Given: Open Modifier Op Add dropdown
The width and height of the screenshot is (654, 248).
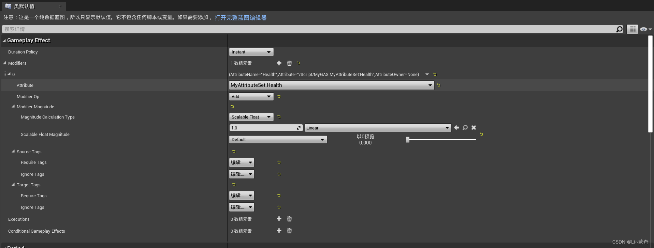Looking at the screenshot, I should [x=251, y=96].
